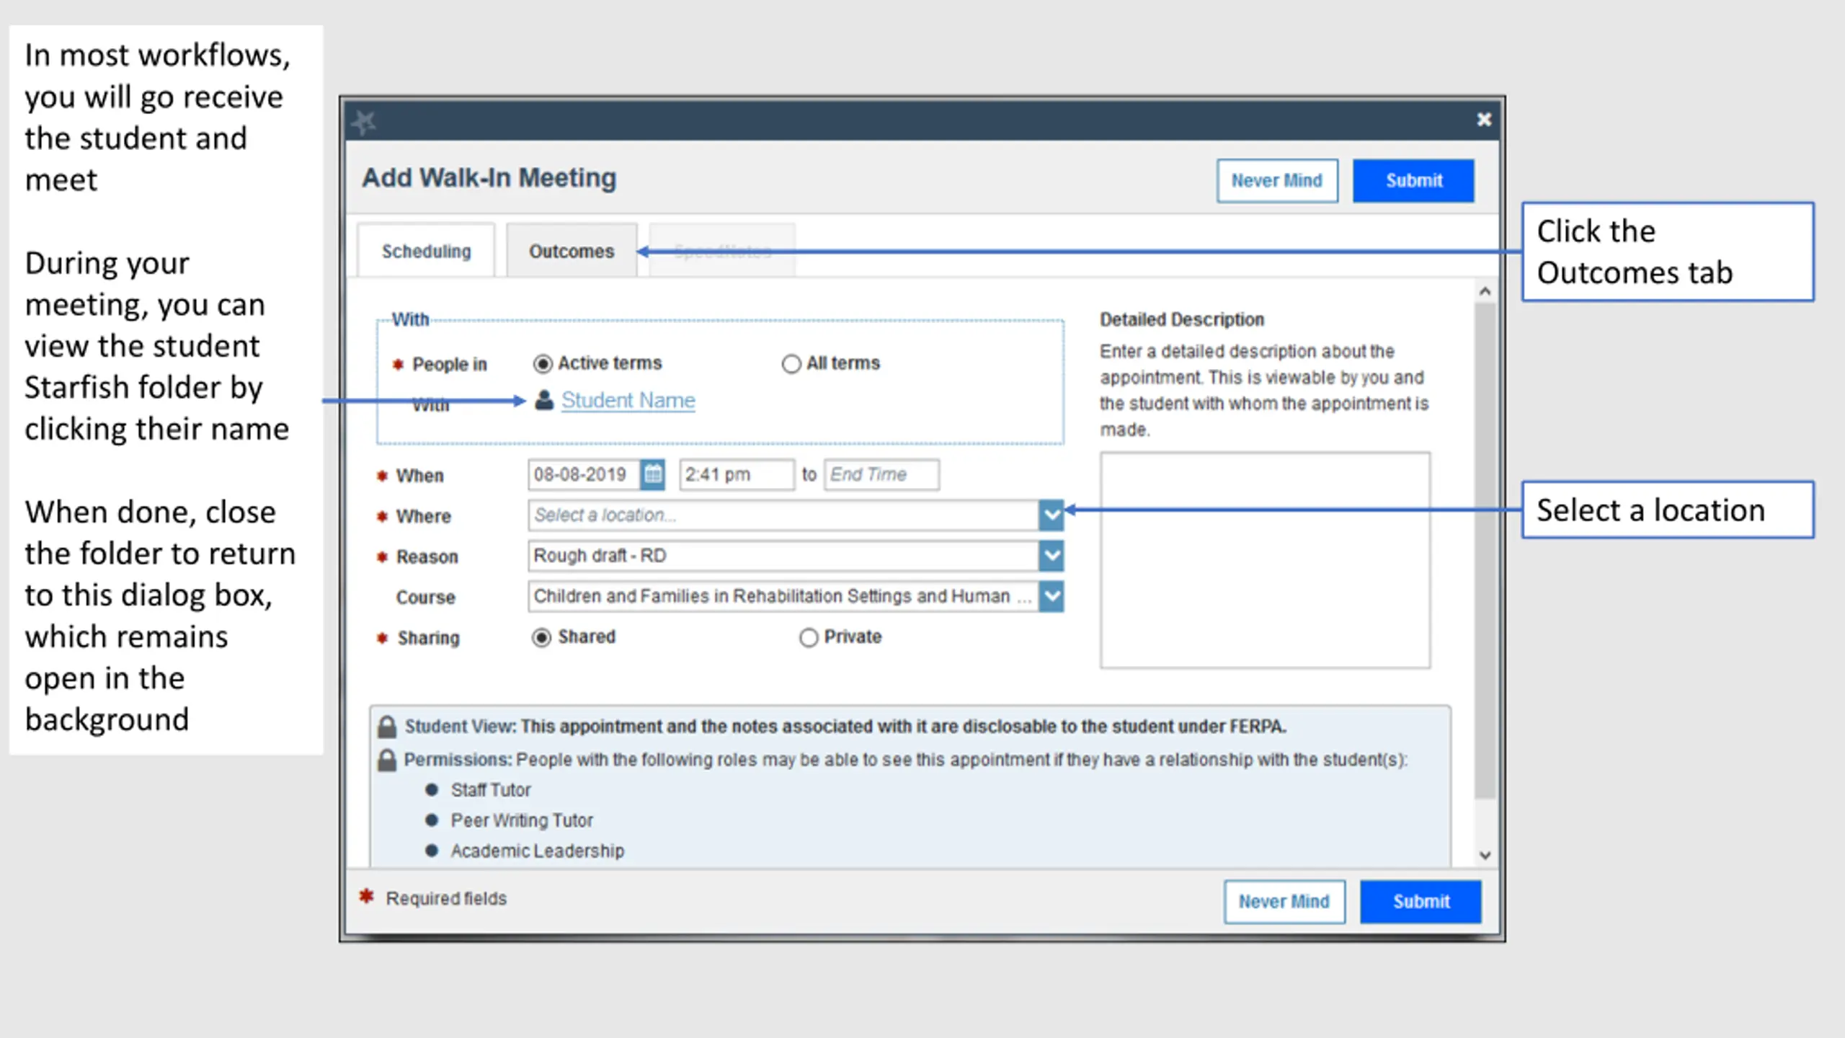
Task: Select the All terms radio button
Action: coord(791,364)
